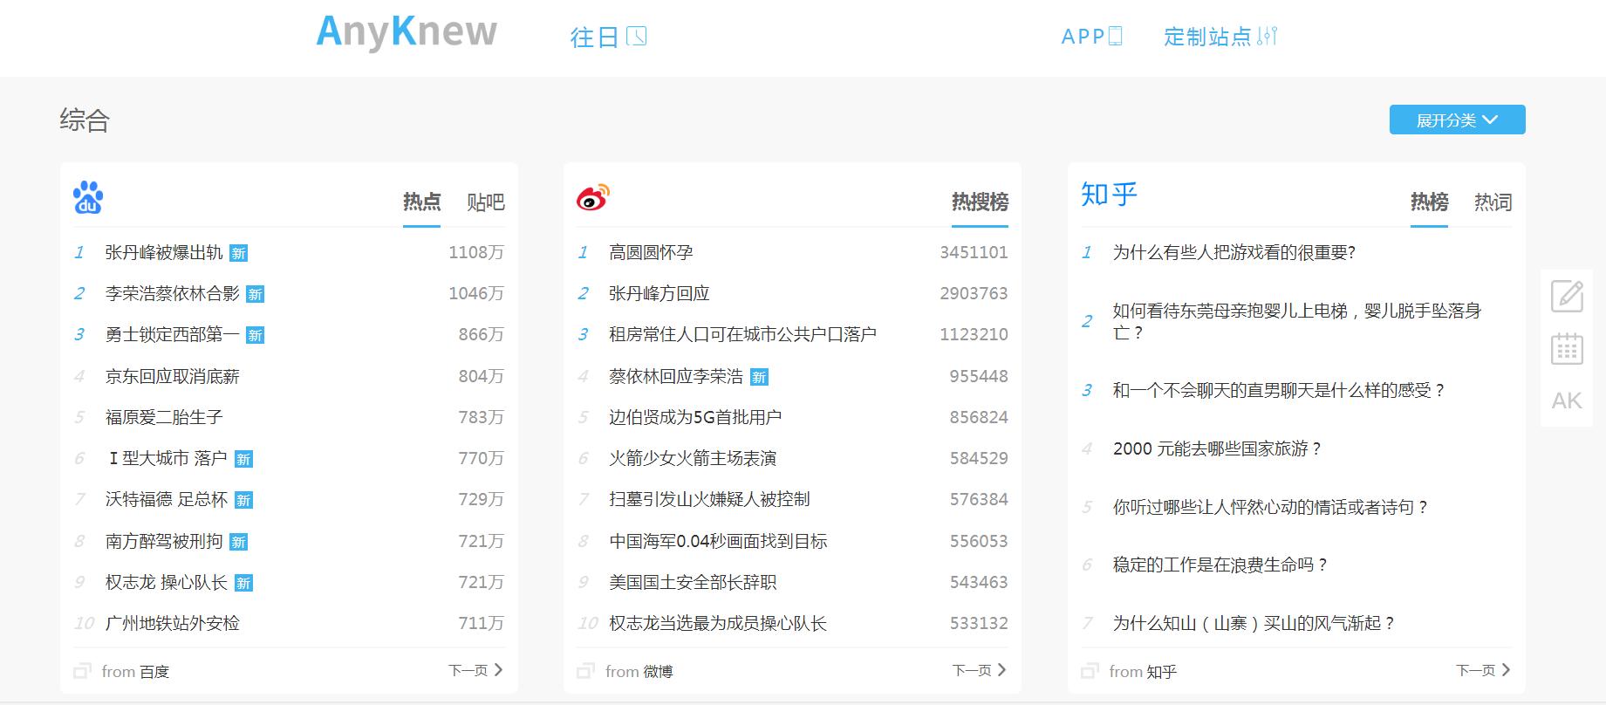Open from 知乎 source link
This screenshot has width=1606, height=705.
[1143, 672]
